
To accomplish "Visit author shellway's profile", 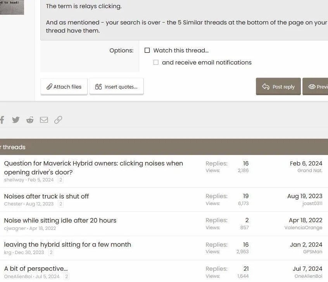I will (14, 180).
